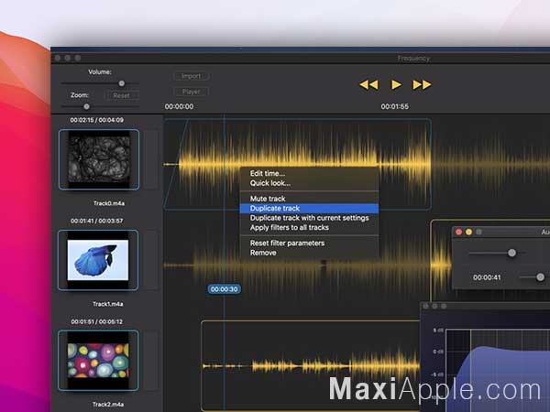The width and height of the screenshot is (550, 412).
Task: Click the Track2.m4a file name
Action: pos(107,405)
